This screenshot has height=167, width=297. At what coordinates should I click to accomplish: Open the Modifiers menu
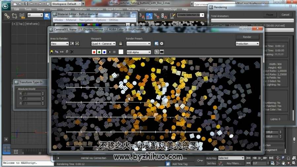click(81, 9)
